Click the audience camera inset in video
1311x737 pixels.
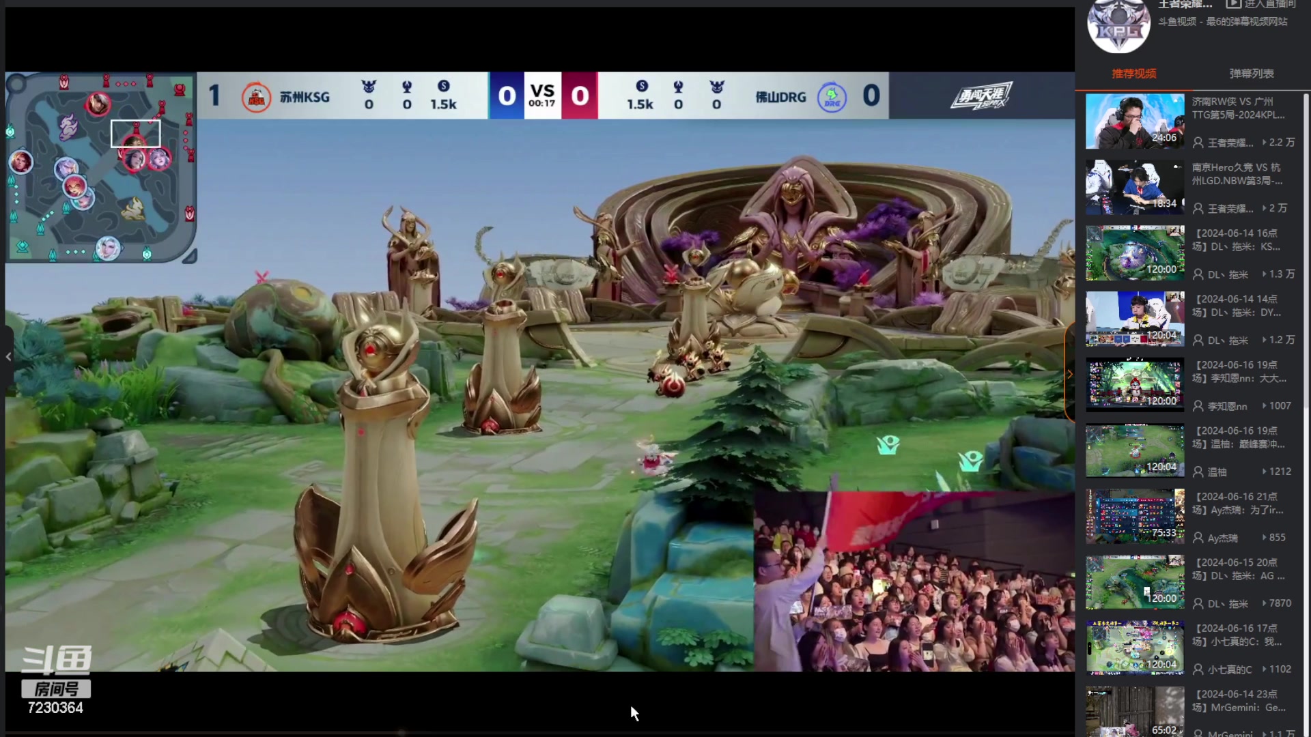coord(914,581)
